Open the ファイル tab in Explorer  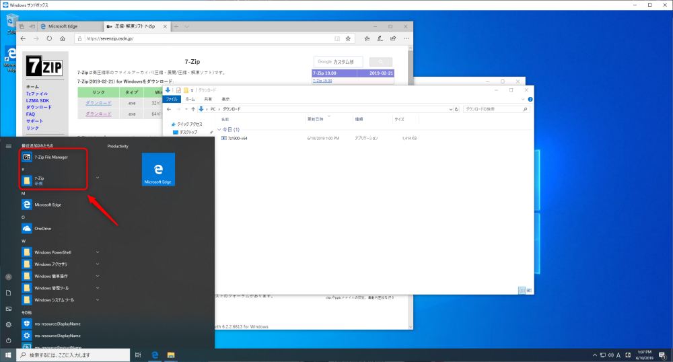(x=172, y=99)
